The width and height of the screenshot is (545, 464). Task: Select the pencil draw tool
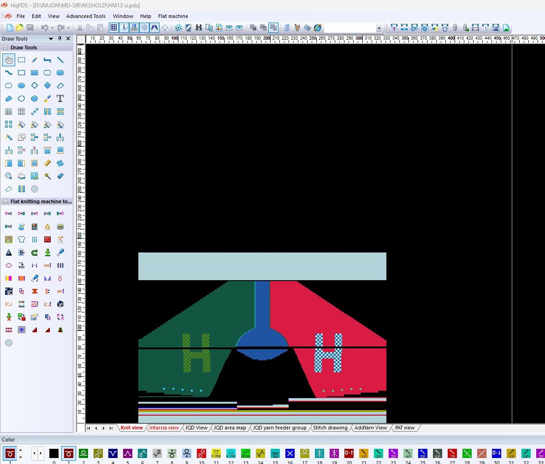coord(34,60)
